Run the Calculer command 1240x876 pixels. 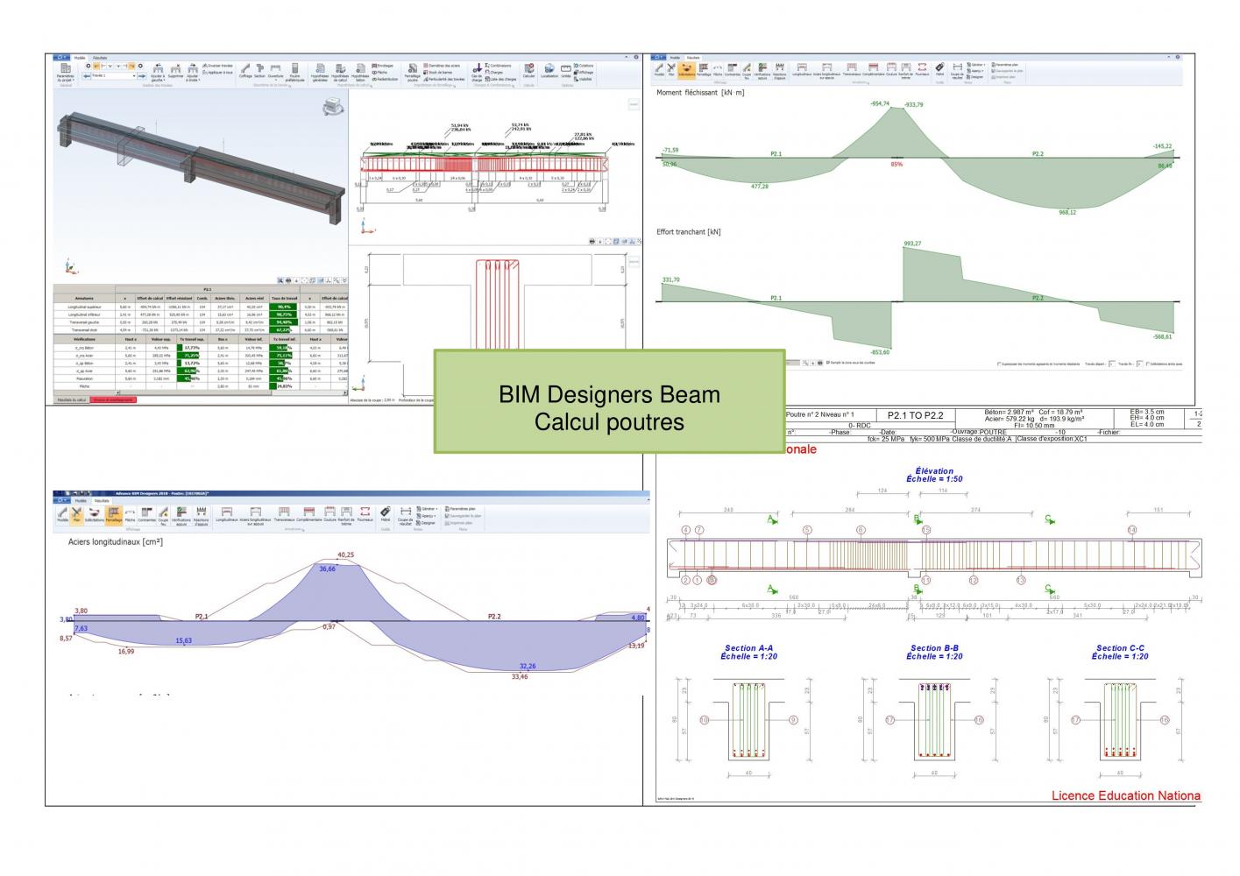[x=528, y=70]
